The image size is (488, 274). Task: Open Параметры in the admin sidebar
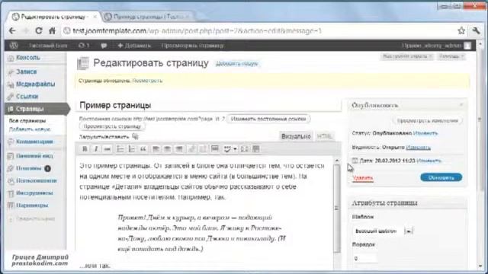[32, 205]
